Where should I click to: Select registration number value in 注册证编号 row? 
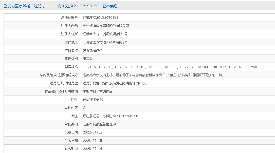tap(100, 18)
